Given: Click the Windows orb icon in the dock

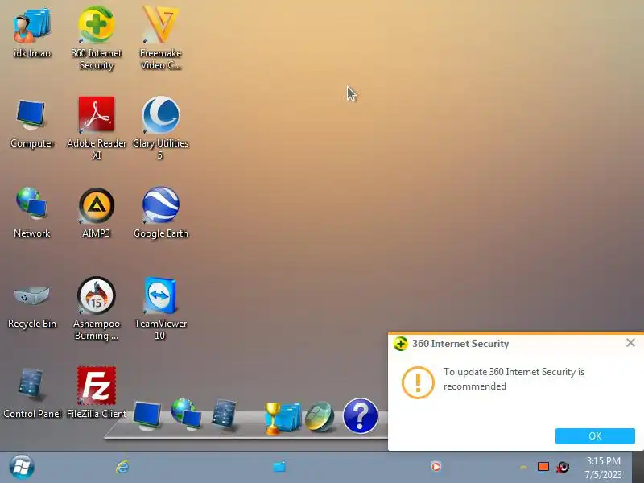Looking at the screenshot, I should click(x=320, y=417).
